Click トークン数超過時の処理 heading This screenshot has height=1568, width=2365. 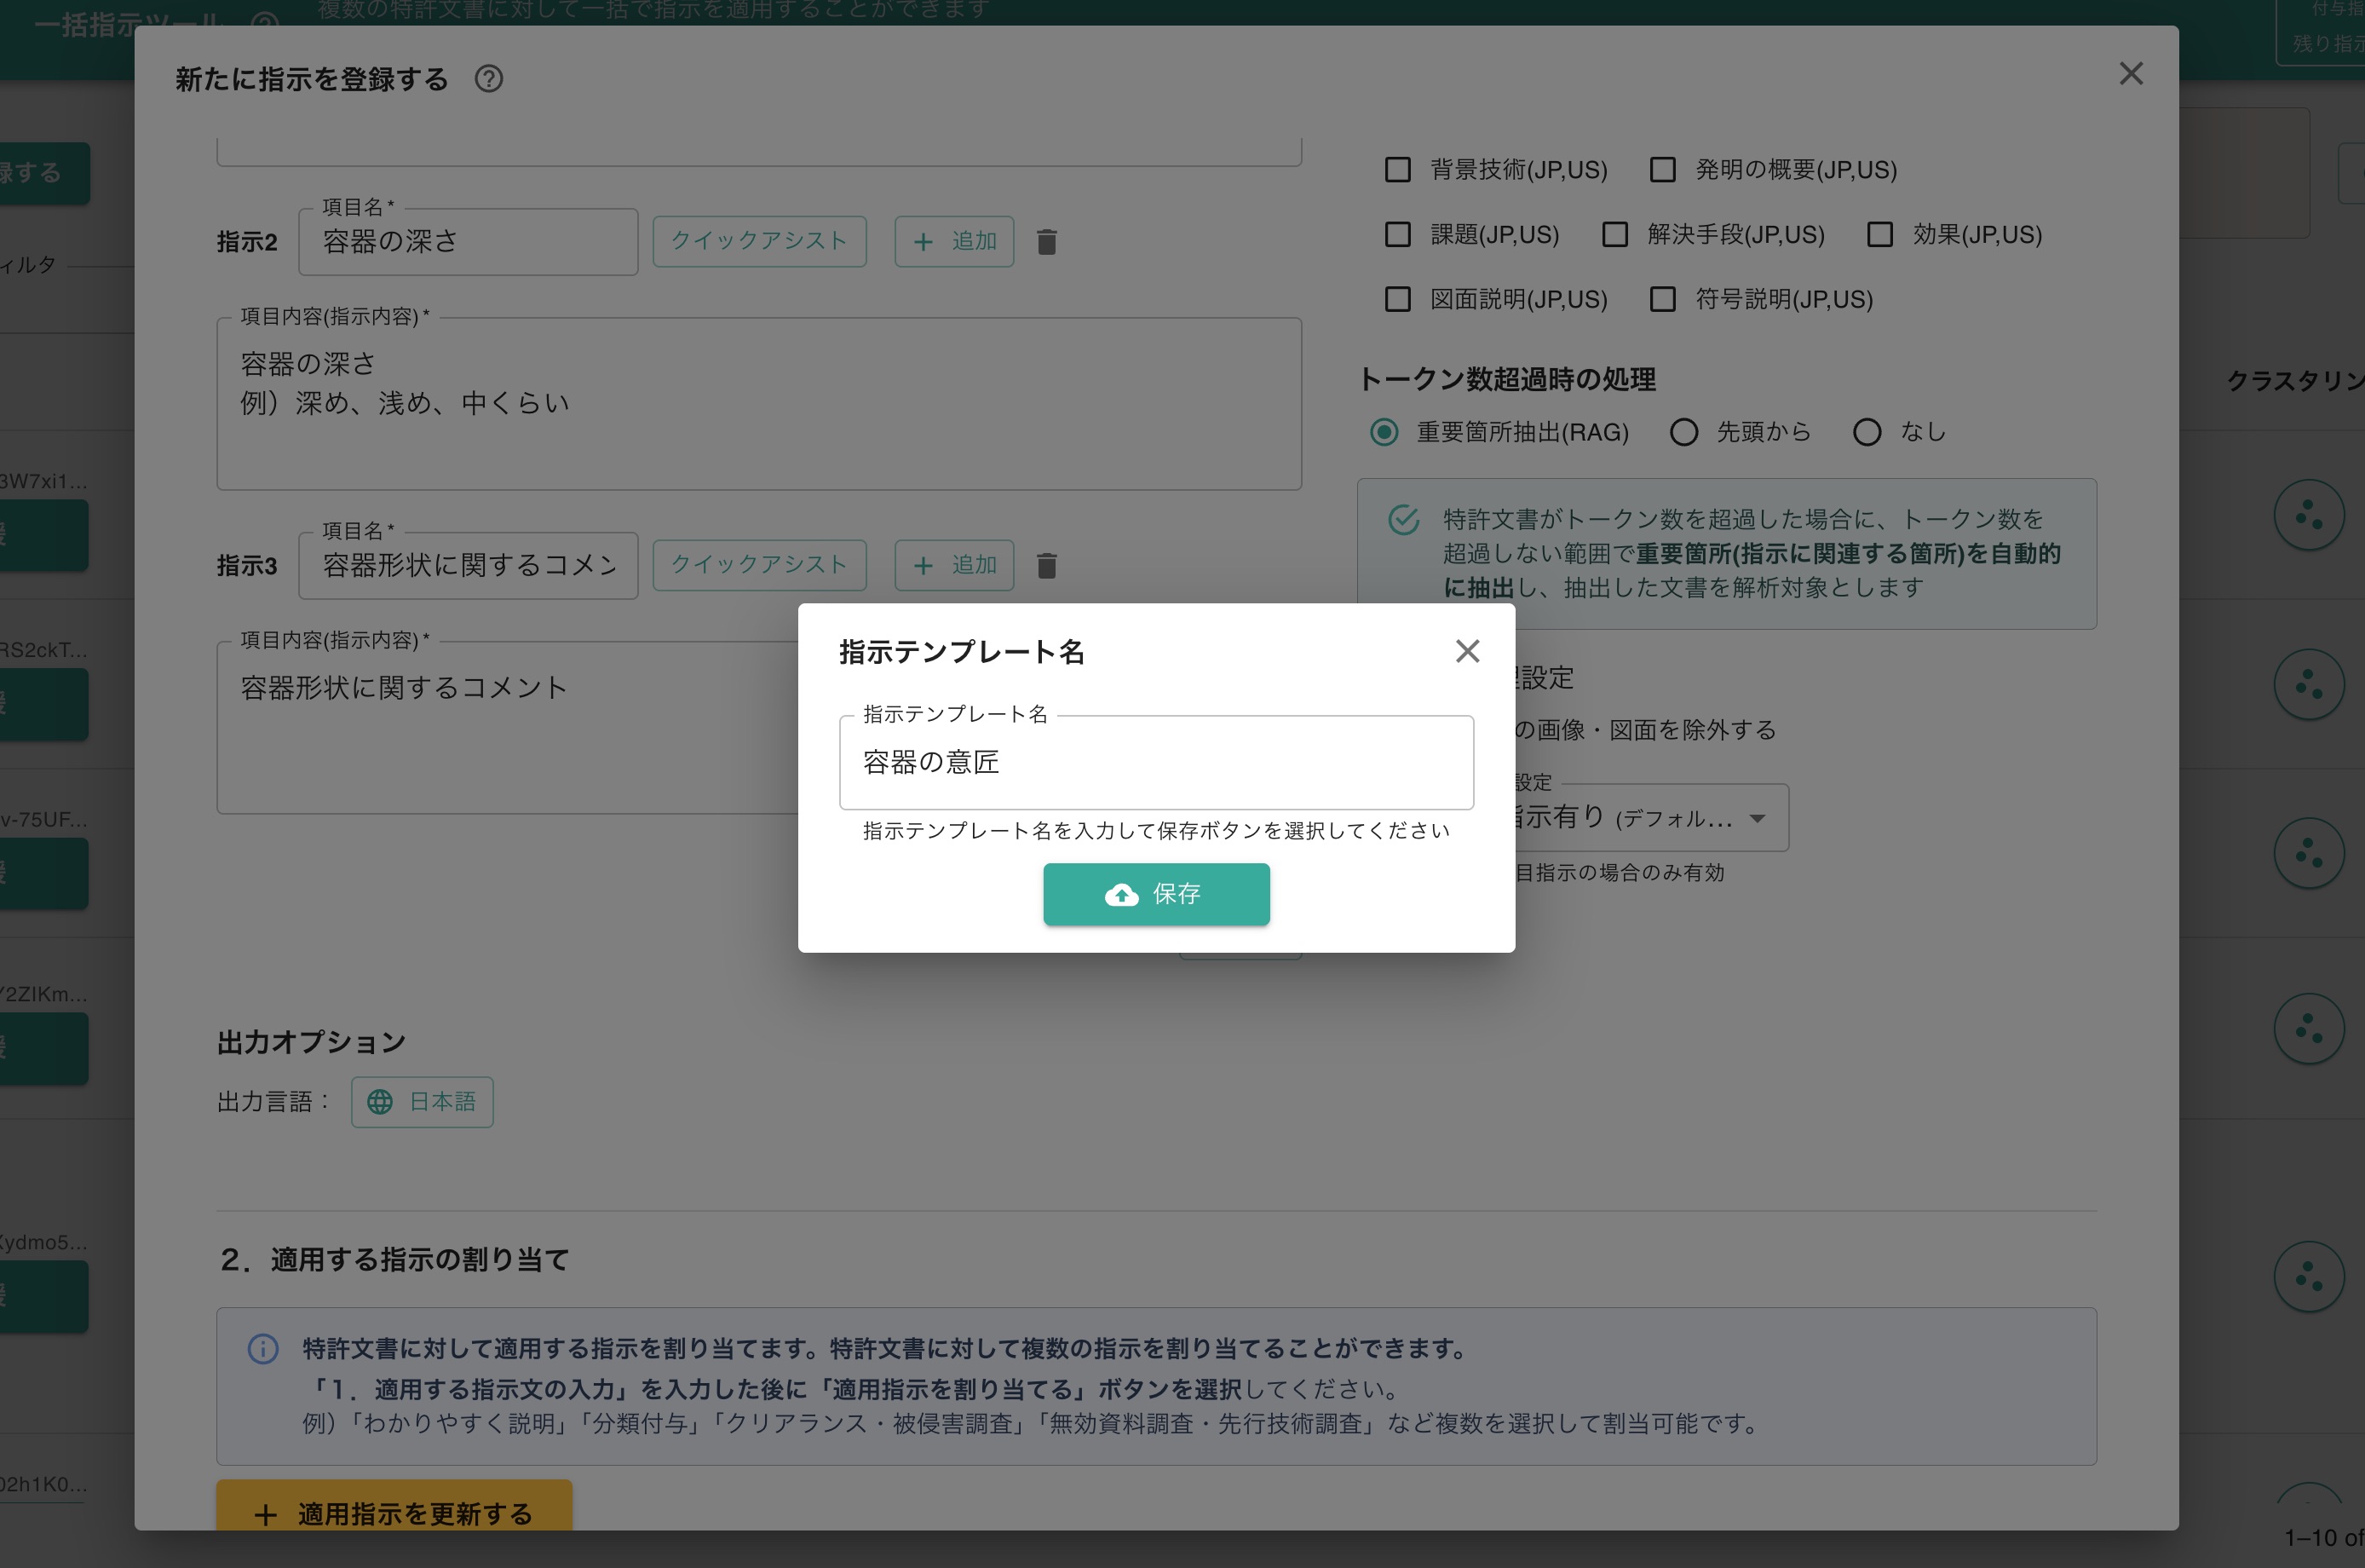pos(1508,380)
